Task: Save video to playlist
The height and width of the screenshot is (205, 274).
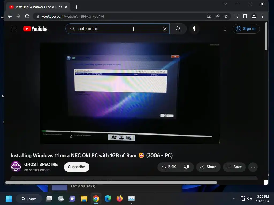Action: 234,167
